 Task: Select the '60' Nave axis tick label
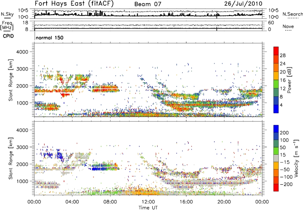click(271, 23)
